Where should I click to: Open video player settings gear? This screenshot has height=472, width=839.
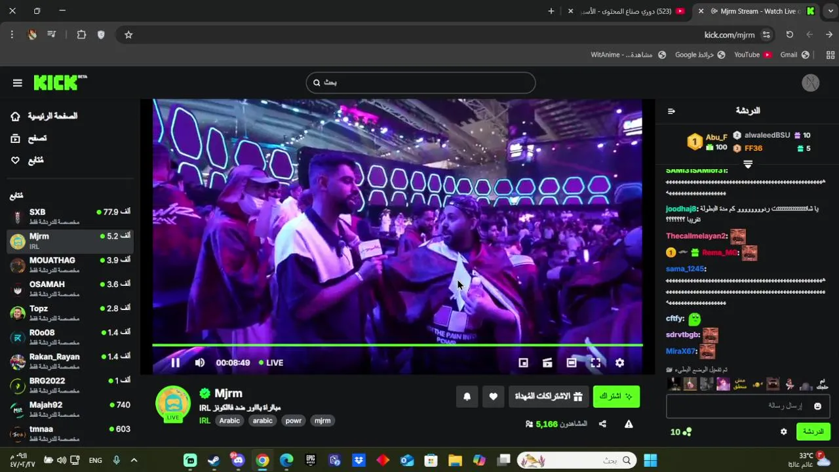click(619, 363)
